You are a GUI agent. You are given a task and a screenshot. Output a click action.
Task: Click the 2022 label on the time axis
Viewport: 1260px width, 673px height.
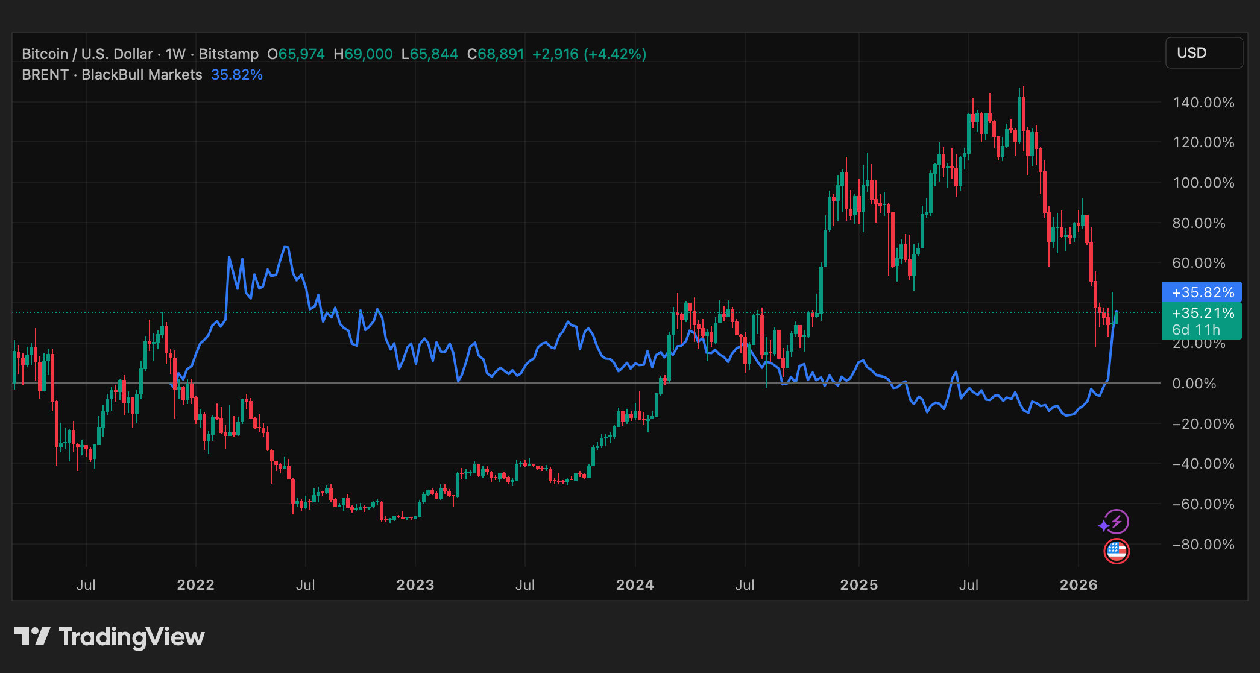coord(195,584)
